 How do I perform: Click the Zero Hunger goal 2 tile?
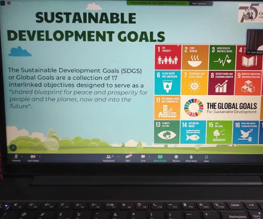[x=195, y=57]
